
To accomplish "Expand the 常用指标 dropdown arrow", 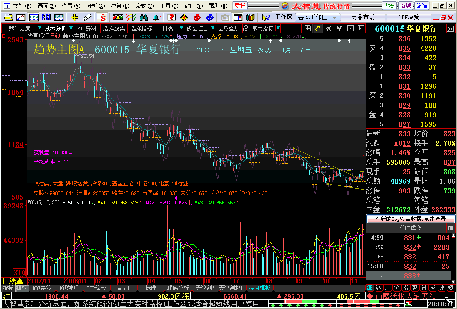I will [x=278, y=28].
